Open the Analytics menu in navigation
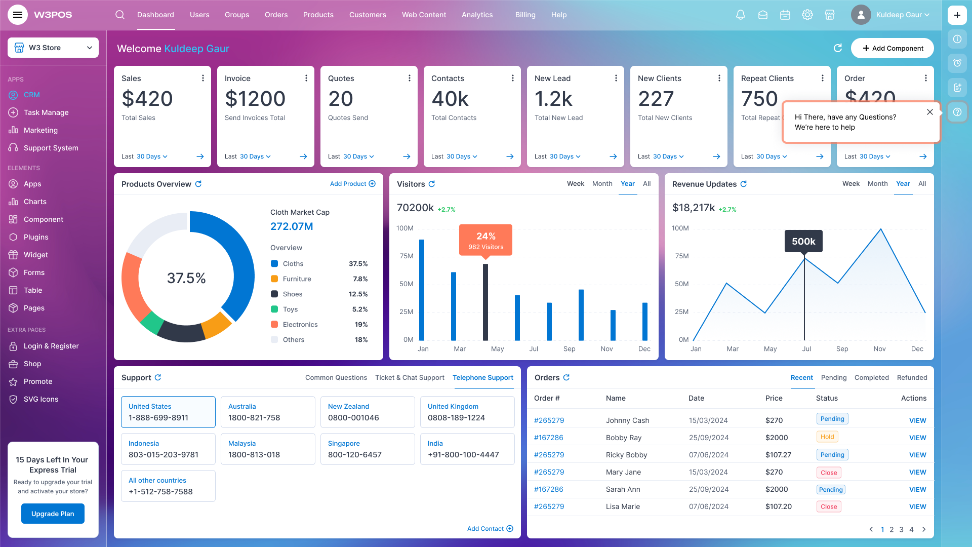972x547 pixels. click(476, 15)
